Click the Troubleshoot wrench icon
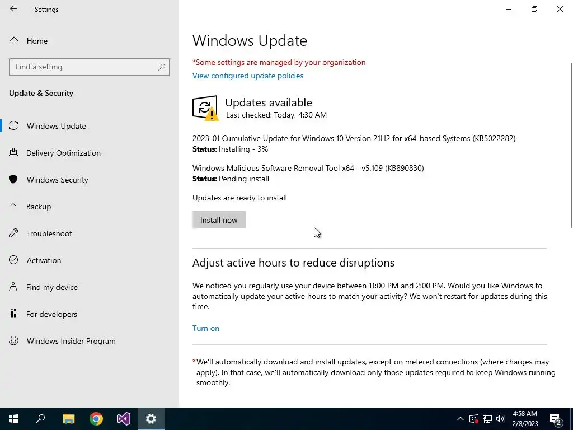The height and width of the screenshot is (430, 573). click(13, 233)
